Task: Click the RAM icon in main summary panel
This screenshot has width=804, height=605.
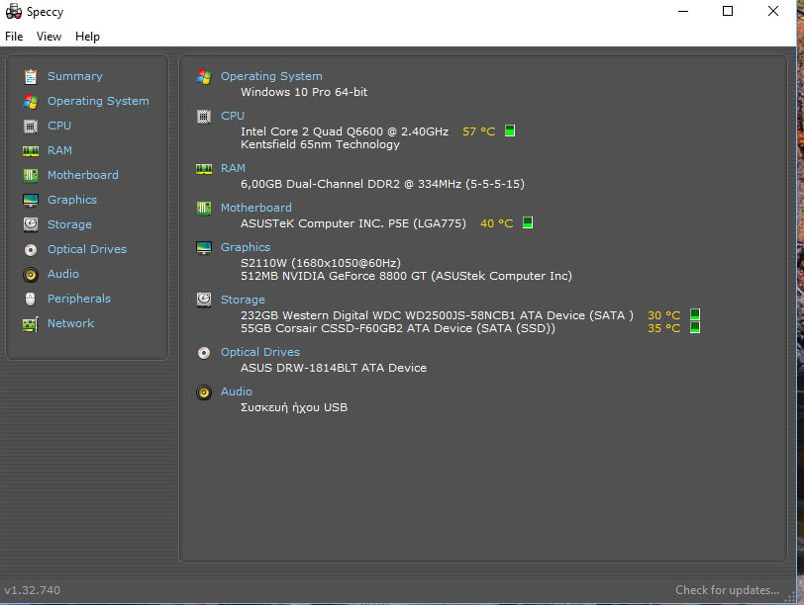Action: tap(204, 168)
